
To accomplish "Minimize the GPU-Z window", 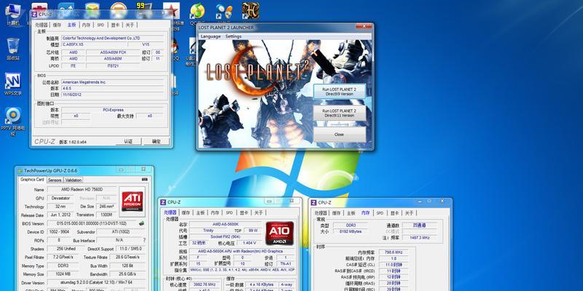I will [x=122, y=170].
